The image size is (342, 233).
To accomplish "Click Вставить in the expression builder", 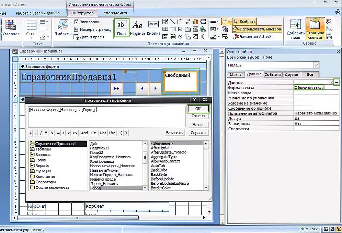I will (174, 133).
